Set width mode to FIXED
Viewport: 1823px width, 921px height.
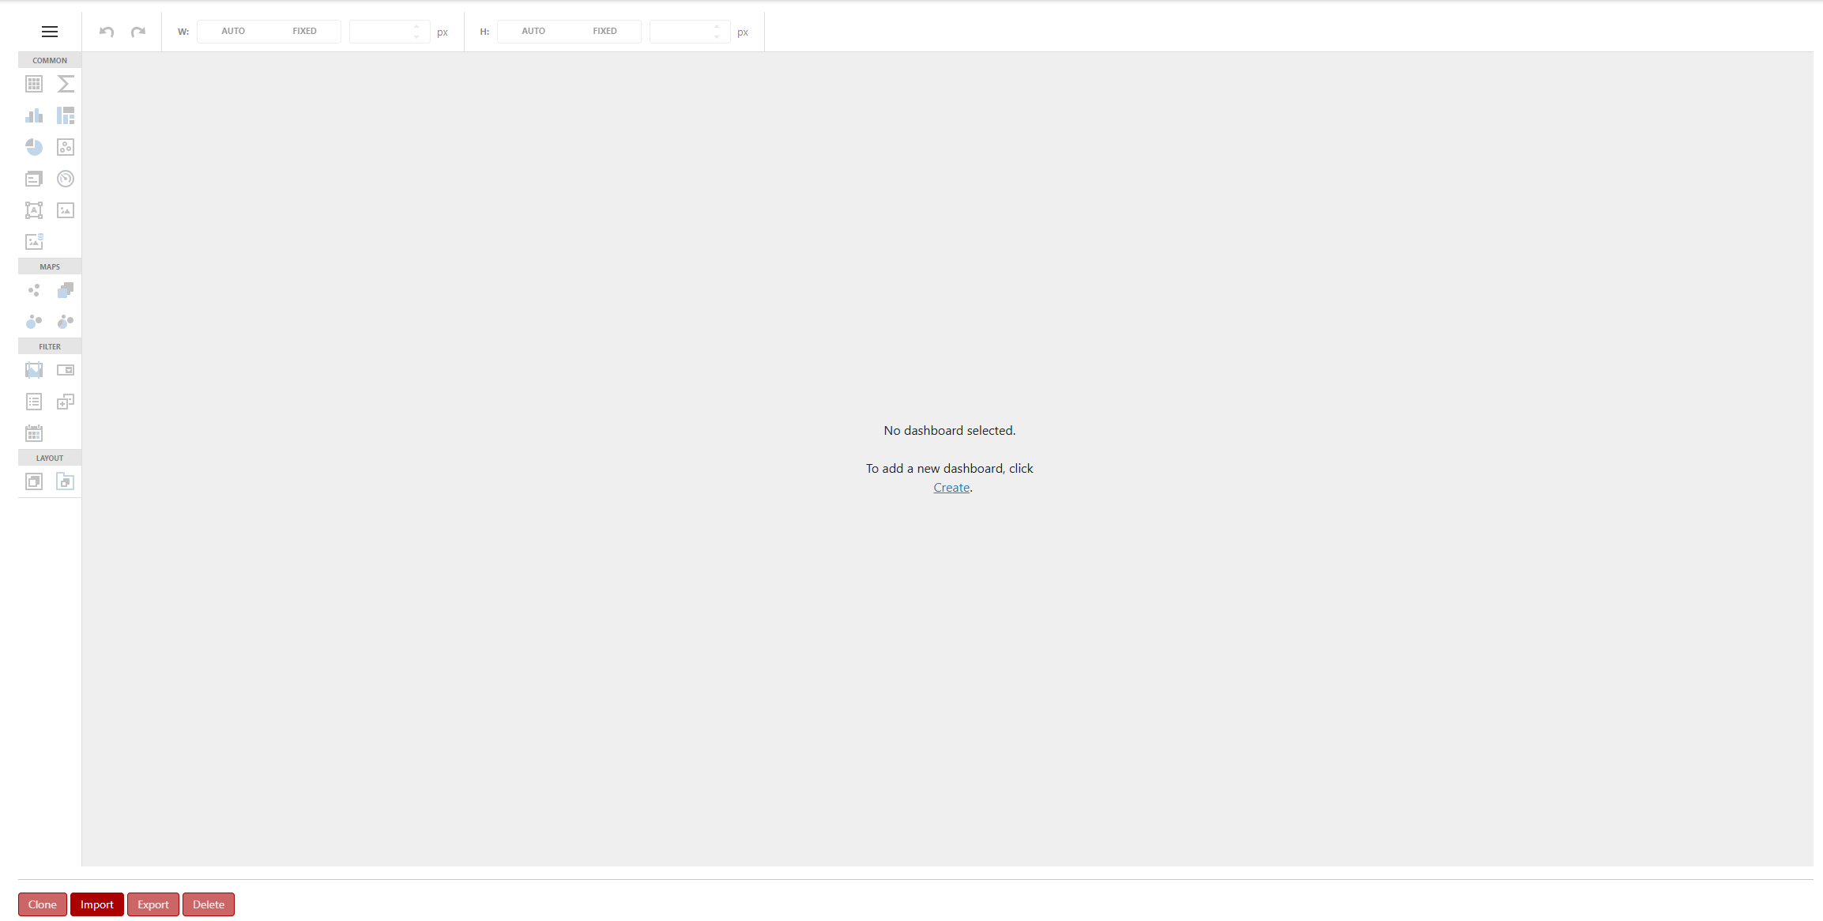305,31
